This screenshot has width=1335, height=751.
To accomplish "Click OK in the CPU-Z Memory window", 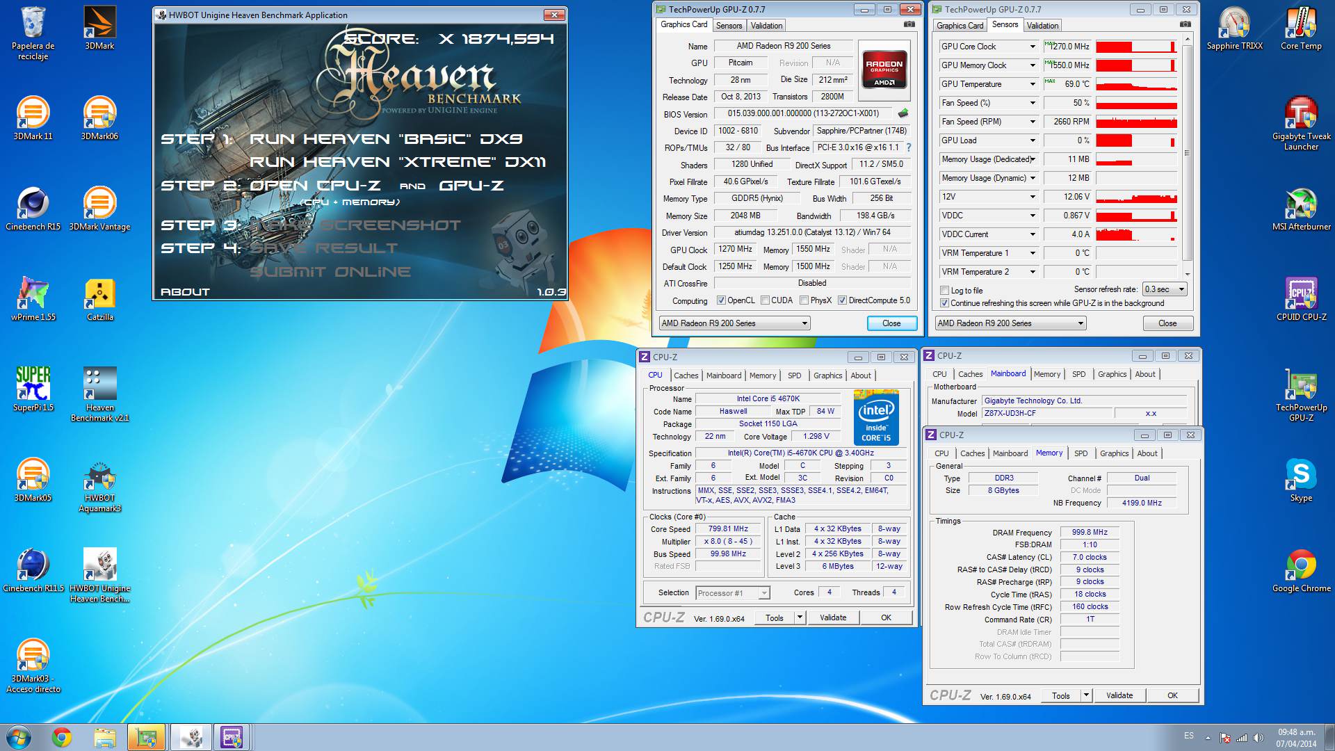I will click(1172, 695).
